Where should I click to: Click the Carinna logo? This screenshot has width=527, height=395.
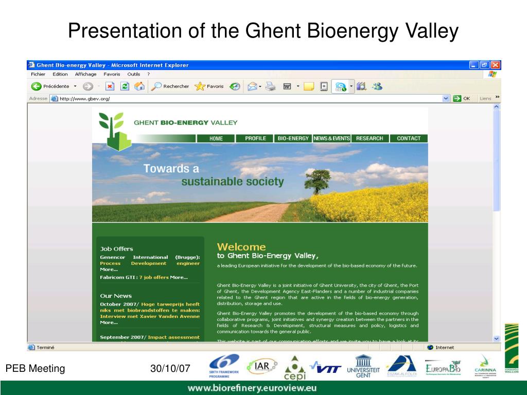(x=485, y=366)
